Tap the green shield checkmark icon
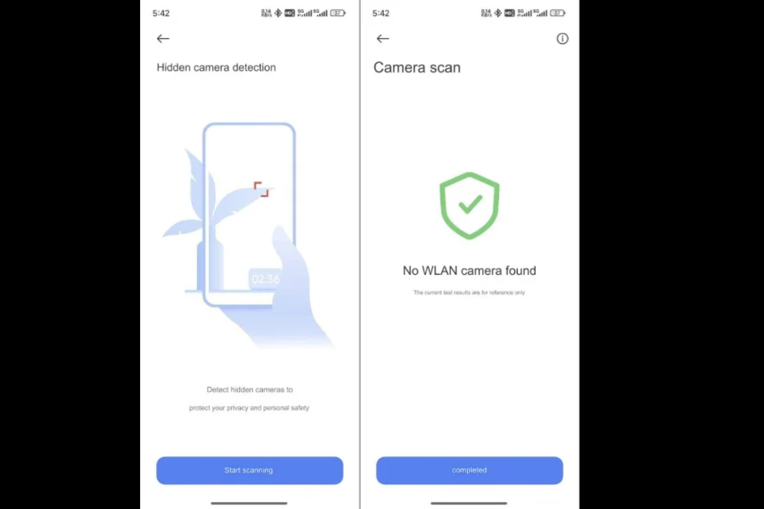This screenshot has width=764, height=509. [469, 206]
